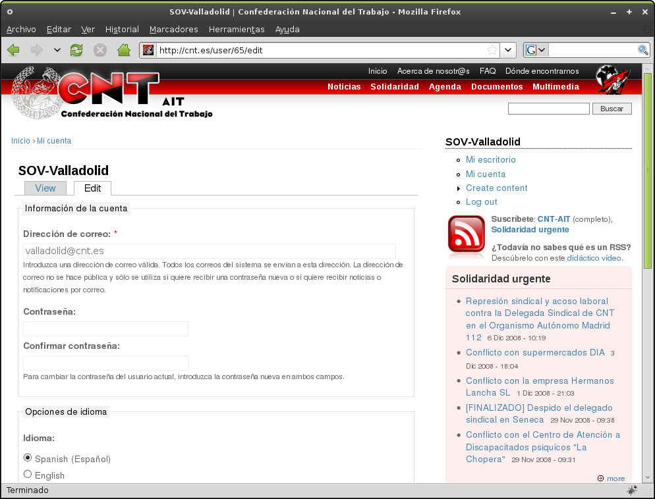
Task: Open the back/forward history dropdown
Action: (x=57, y=50)
